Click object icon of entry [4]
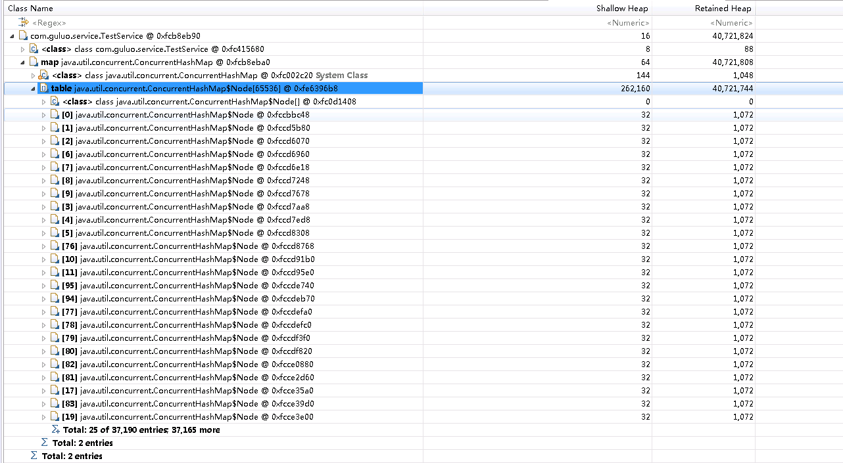 (x=55, y=220)
